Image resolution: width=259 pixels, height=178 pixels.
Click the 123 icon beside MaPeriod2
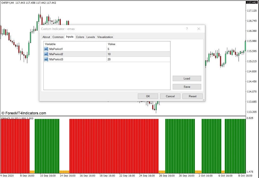(x=45, y=54)
